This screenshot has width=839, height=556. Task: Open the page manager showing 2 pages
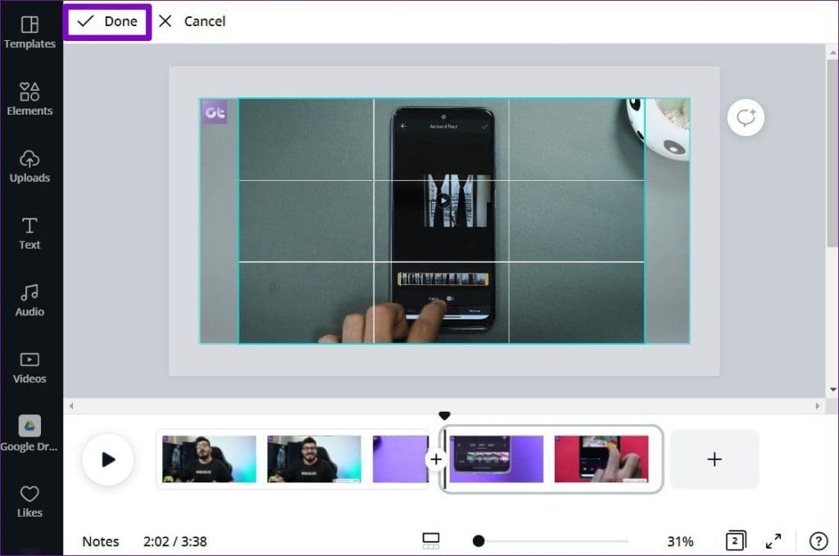(735, 540)
